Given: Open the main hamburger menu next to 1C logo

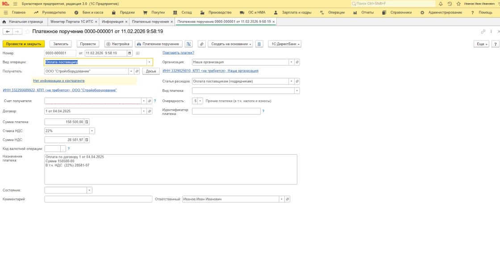Looking at the screenshot, I should [15, 4].
